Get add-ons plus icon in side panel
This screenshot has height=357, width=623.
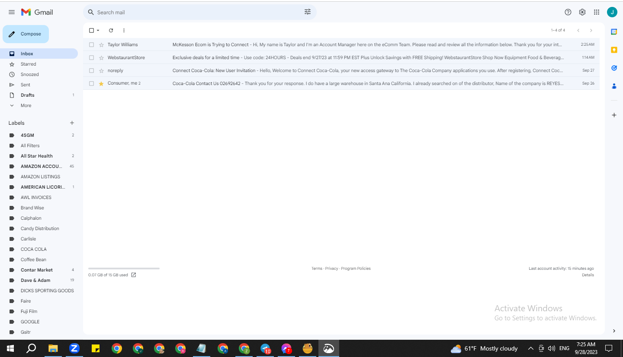coord(614,115)
